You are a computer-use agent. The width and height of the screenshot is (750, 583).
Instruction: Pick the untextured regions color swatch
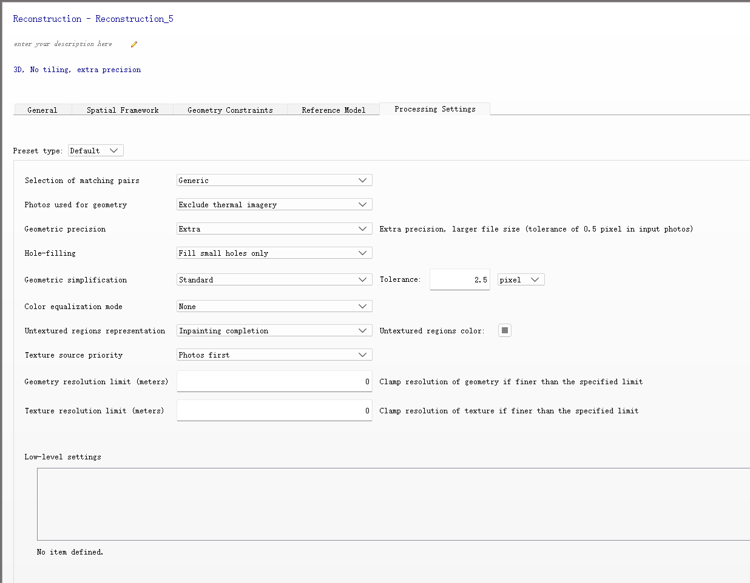tap(505, 330)
